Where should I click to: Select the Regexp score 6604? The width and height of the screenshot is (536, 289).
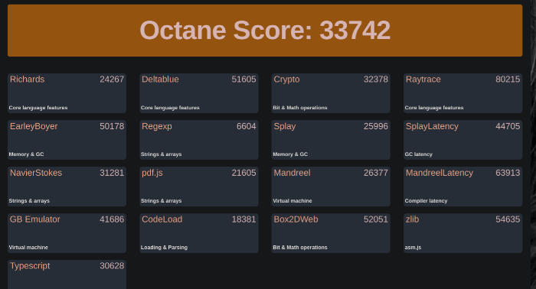click(x=246, y=126)
